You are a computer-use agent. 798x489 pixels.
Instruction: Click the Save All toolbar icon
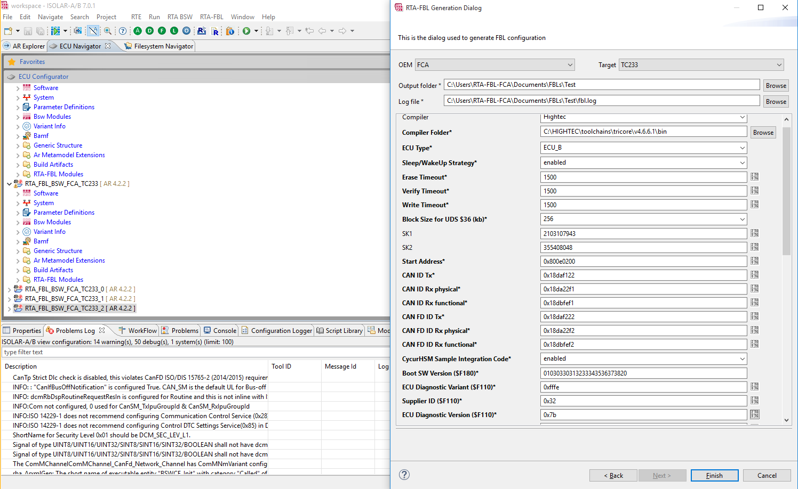[40, 31]
